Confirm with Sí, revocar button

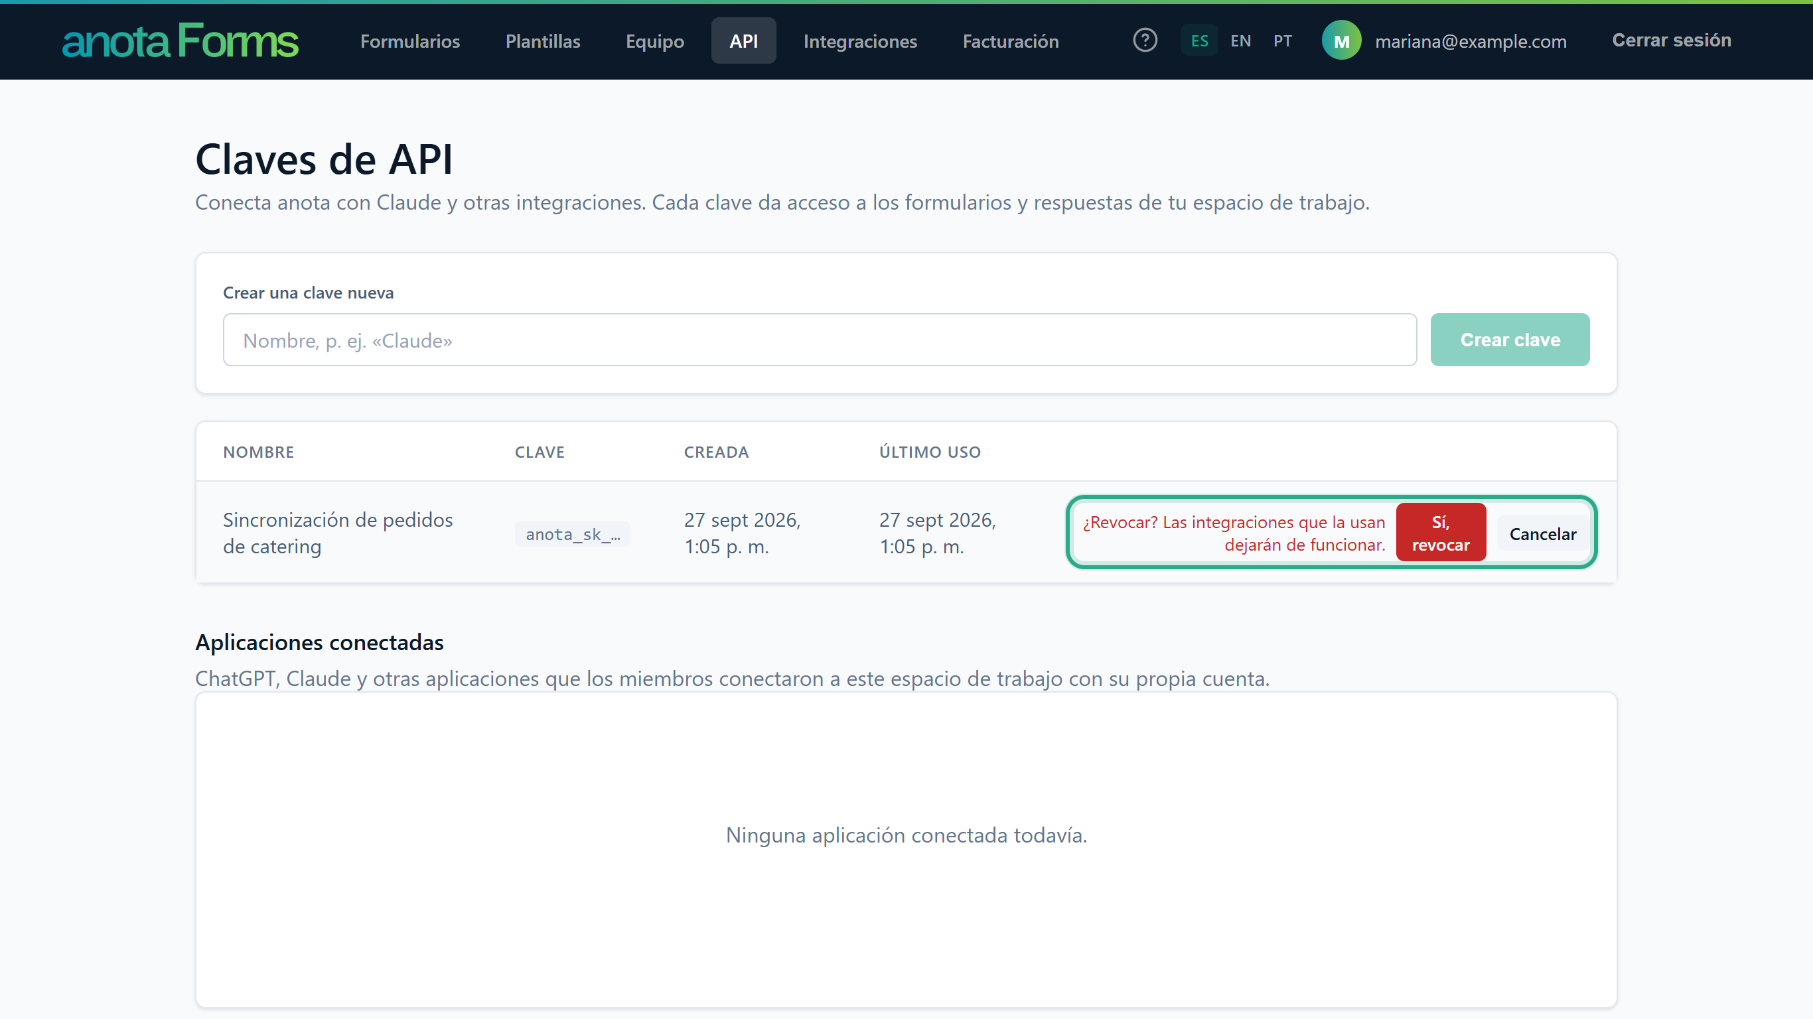(x=1440, y=533)
